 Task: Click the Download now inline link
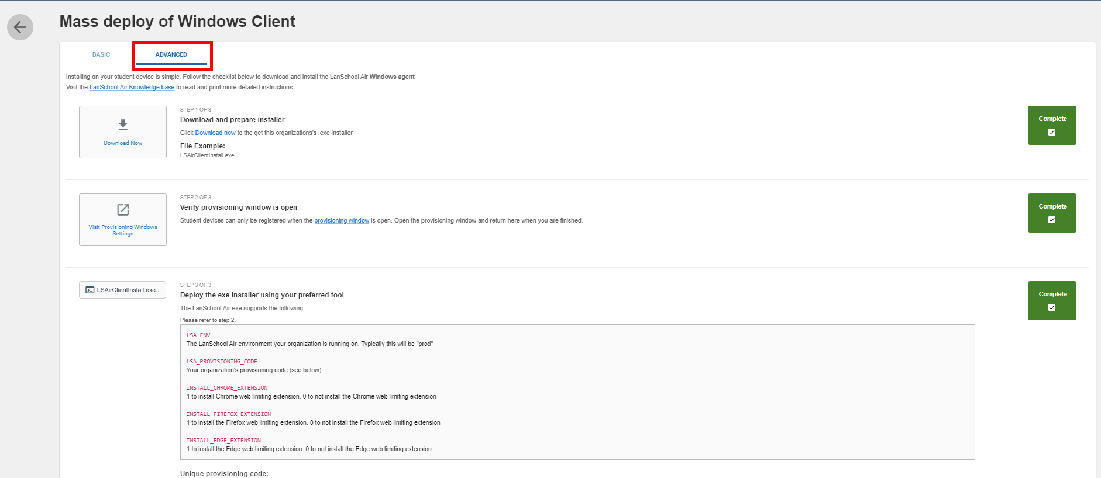[215, 133]
